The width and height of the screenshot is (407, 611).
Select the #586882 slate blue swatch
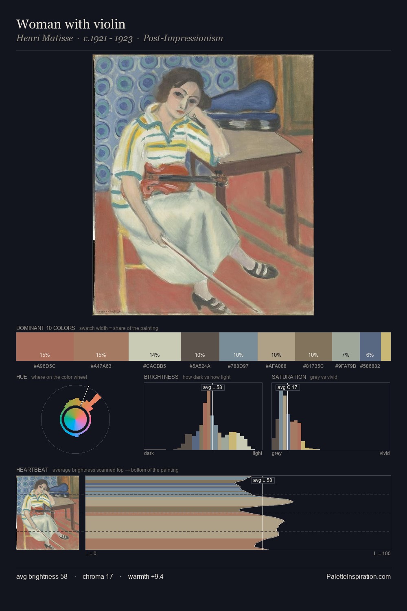370,347
